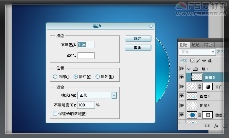
Task: Click the 图层 2 mask link icon
Action: 200,115
